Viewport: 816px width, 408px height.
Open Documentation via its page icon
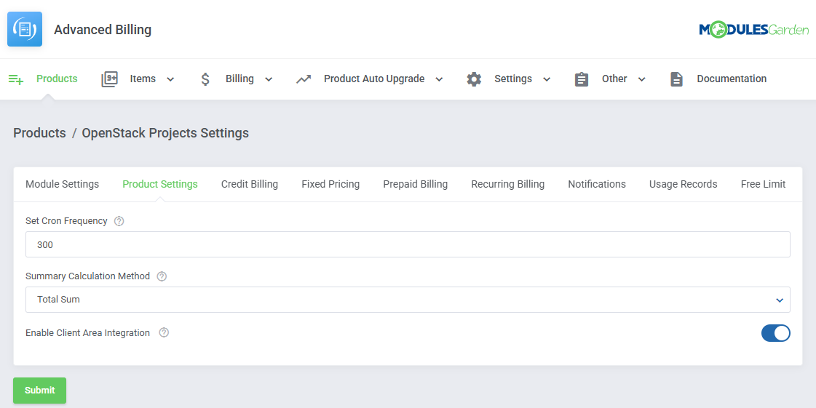point(676,79)
